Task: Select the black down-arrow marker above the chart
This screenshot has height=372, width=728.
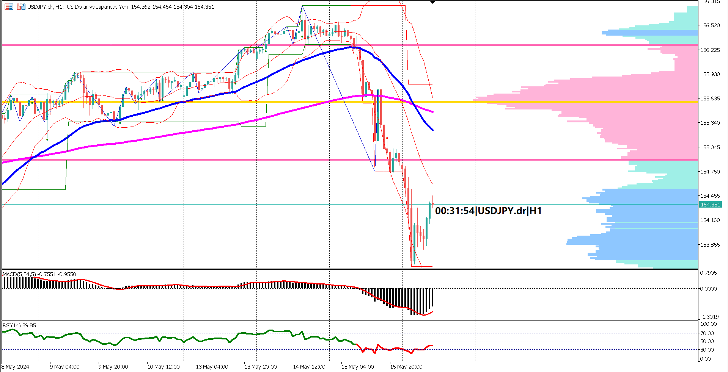Action: (432, 2)
